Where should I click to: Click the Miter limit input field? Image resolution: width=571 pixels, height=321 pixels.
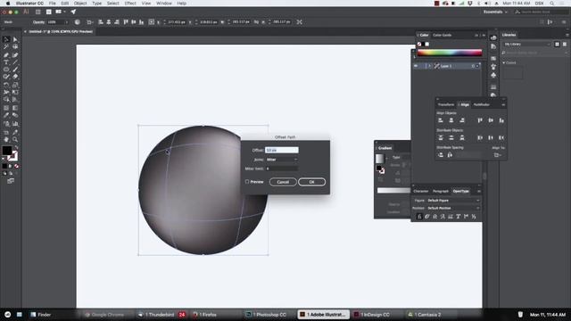282,169
